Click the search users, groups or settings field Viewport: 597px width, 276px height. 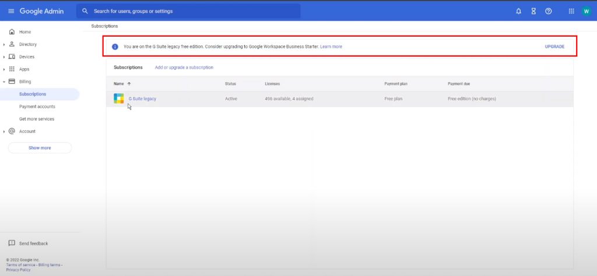(188, 11)
